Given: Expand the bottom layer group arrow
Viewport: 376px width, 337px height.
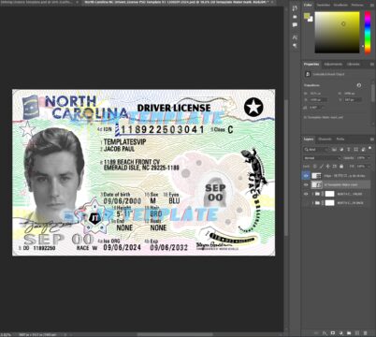Looking at the screenshot, I should pyautogui.click(x=312, y=203).
